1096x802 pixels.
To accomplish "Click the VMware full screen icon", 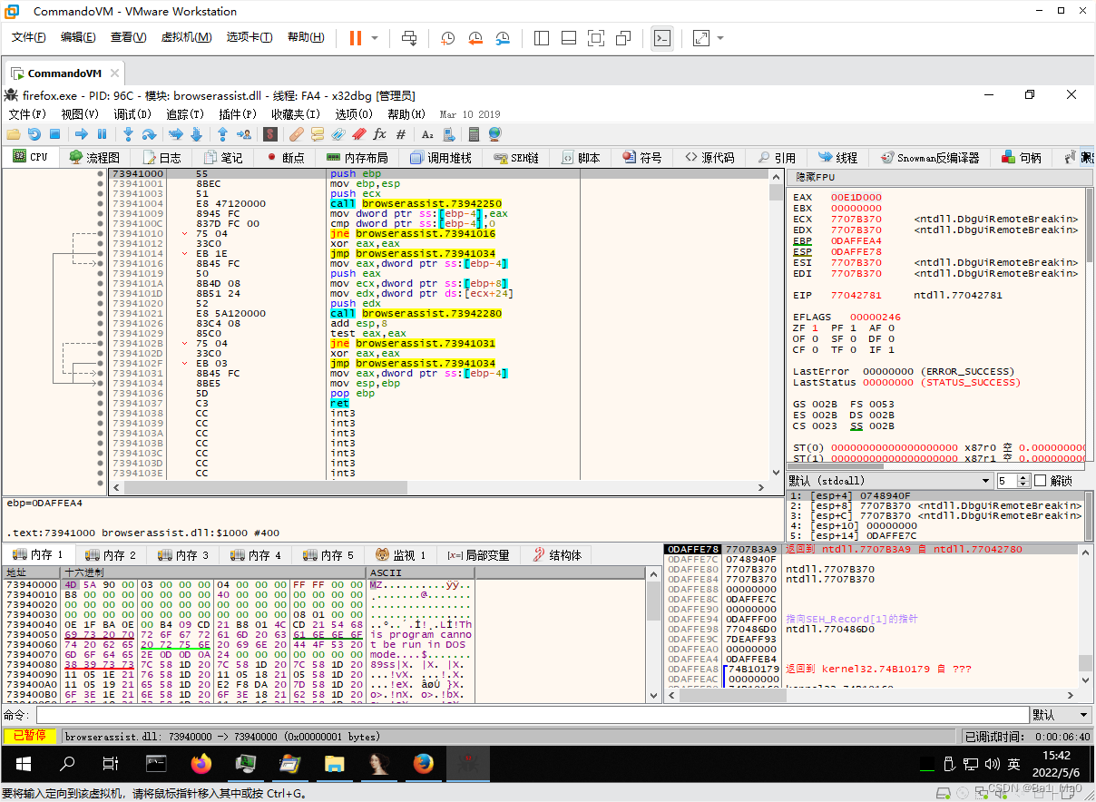I will coord(596,38).
